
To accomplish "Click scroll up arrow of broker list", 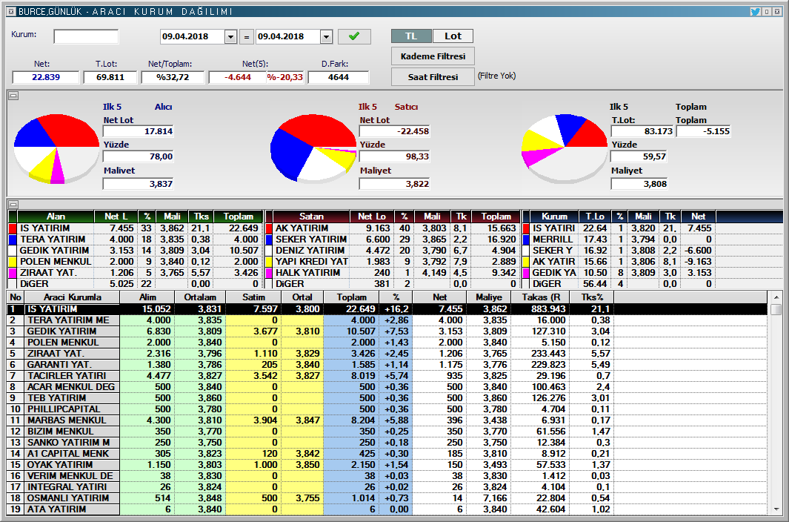I will tap(776, 297).
